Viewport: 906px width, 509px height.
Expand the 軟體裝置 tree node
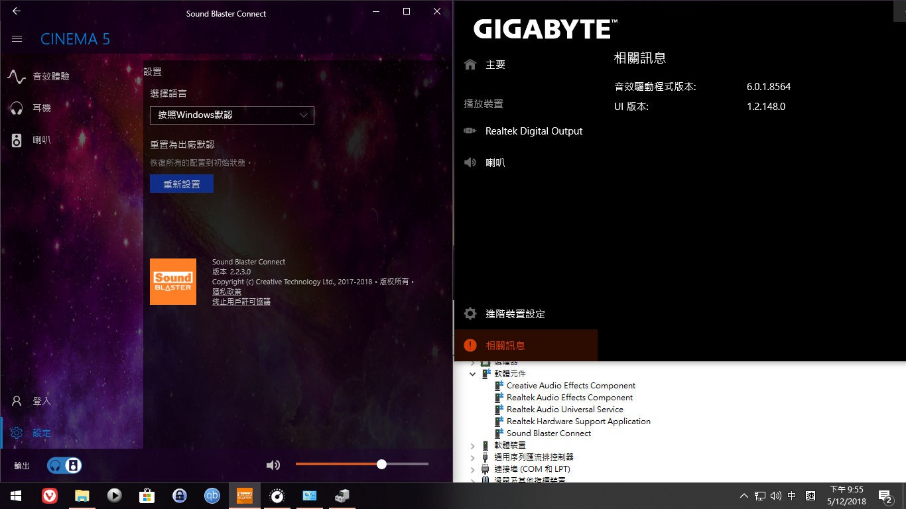point(473,445)
